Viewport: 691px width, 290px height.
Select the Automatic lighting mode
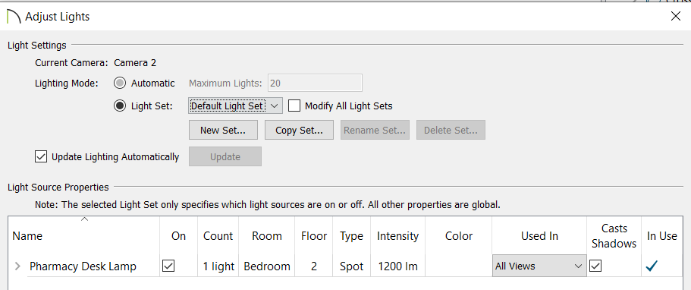coord(120,83)
